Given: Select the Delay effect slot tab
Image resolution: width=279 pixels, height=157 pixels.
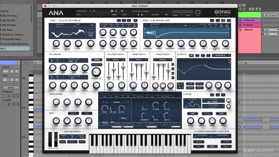Looking at the screenshot, I should 165,124.
